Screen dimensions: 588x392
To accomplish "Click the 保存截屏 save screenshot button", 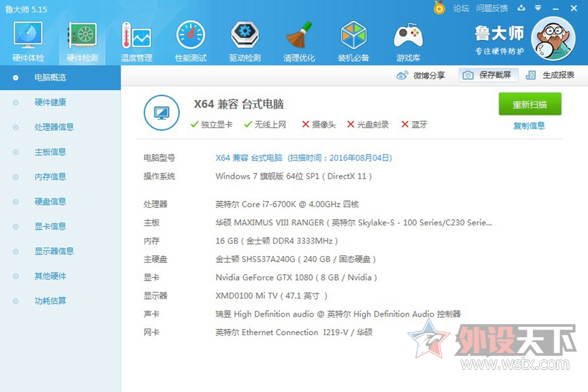I will (488, 75).
